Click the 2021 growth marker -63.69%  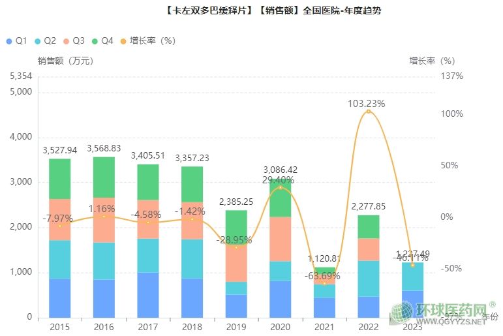pyautogui.click(x=324, y=283)
